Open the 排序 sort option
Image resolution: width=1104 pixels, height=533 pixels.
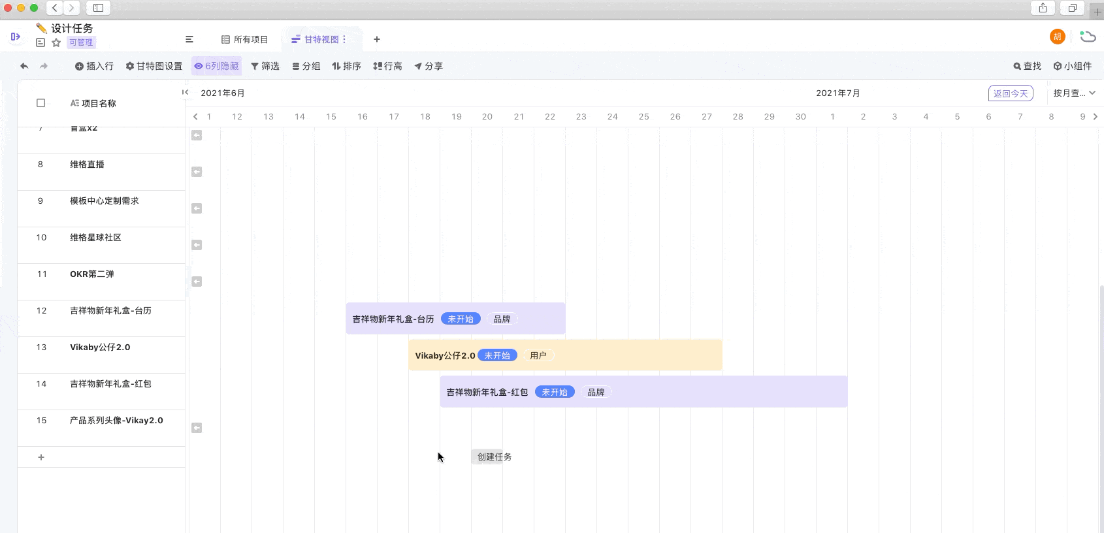(x=347, y=66)
